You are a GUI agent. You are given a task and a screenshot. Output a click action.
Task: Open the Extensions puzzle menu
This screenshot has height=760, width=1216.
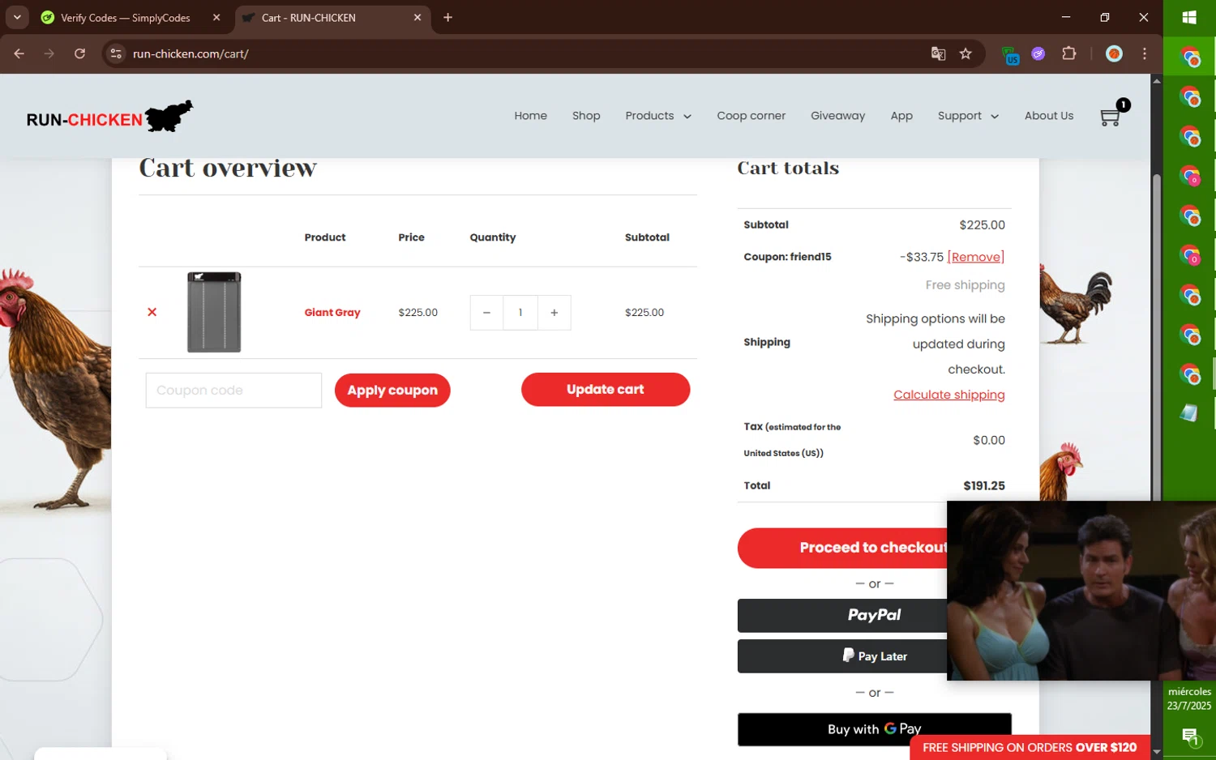(1069, 53)
